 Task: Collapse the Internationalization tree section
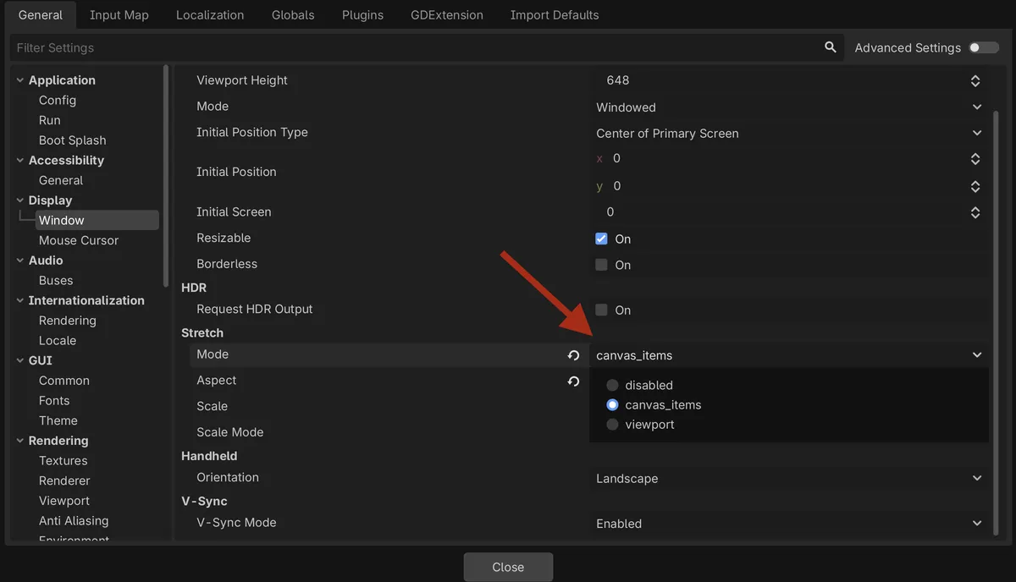pos(20,300)
